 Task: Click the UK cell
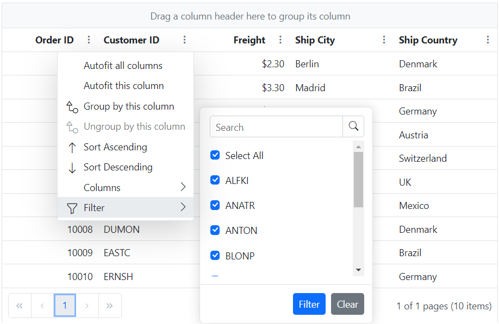405,182
